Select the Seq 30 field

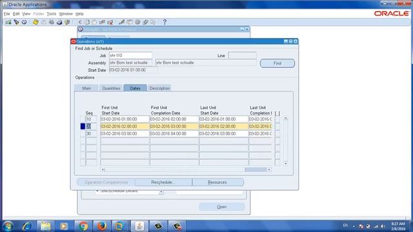91,133
